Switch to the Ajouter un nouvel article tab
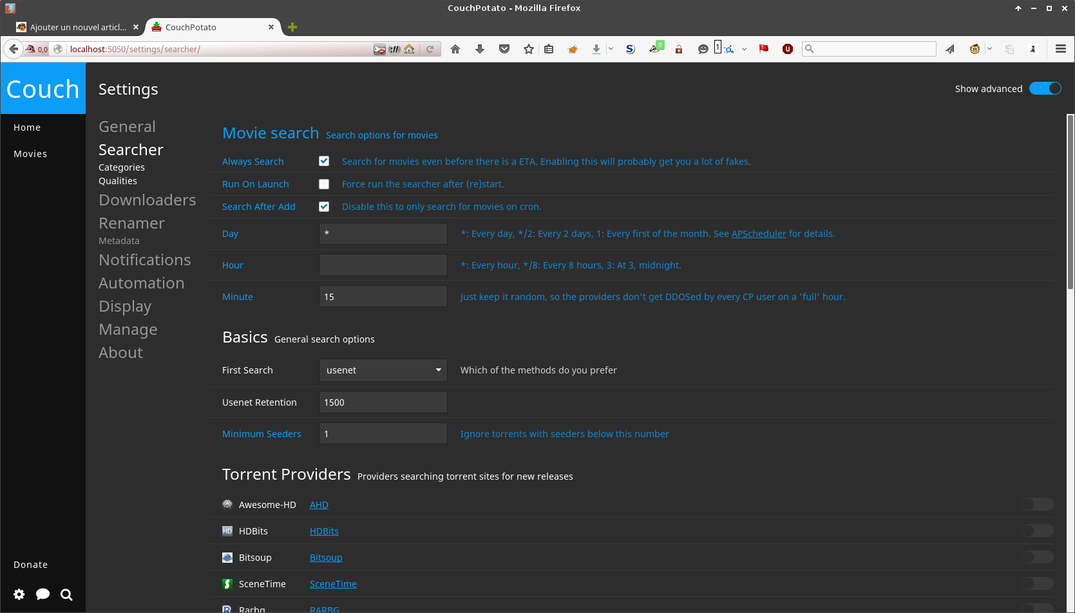This screenshot has width=1075, height=613. (x=78, y=27)
